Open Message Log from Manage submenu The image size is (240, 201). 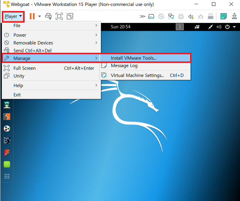point(145,66)
